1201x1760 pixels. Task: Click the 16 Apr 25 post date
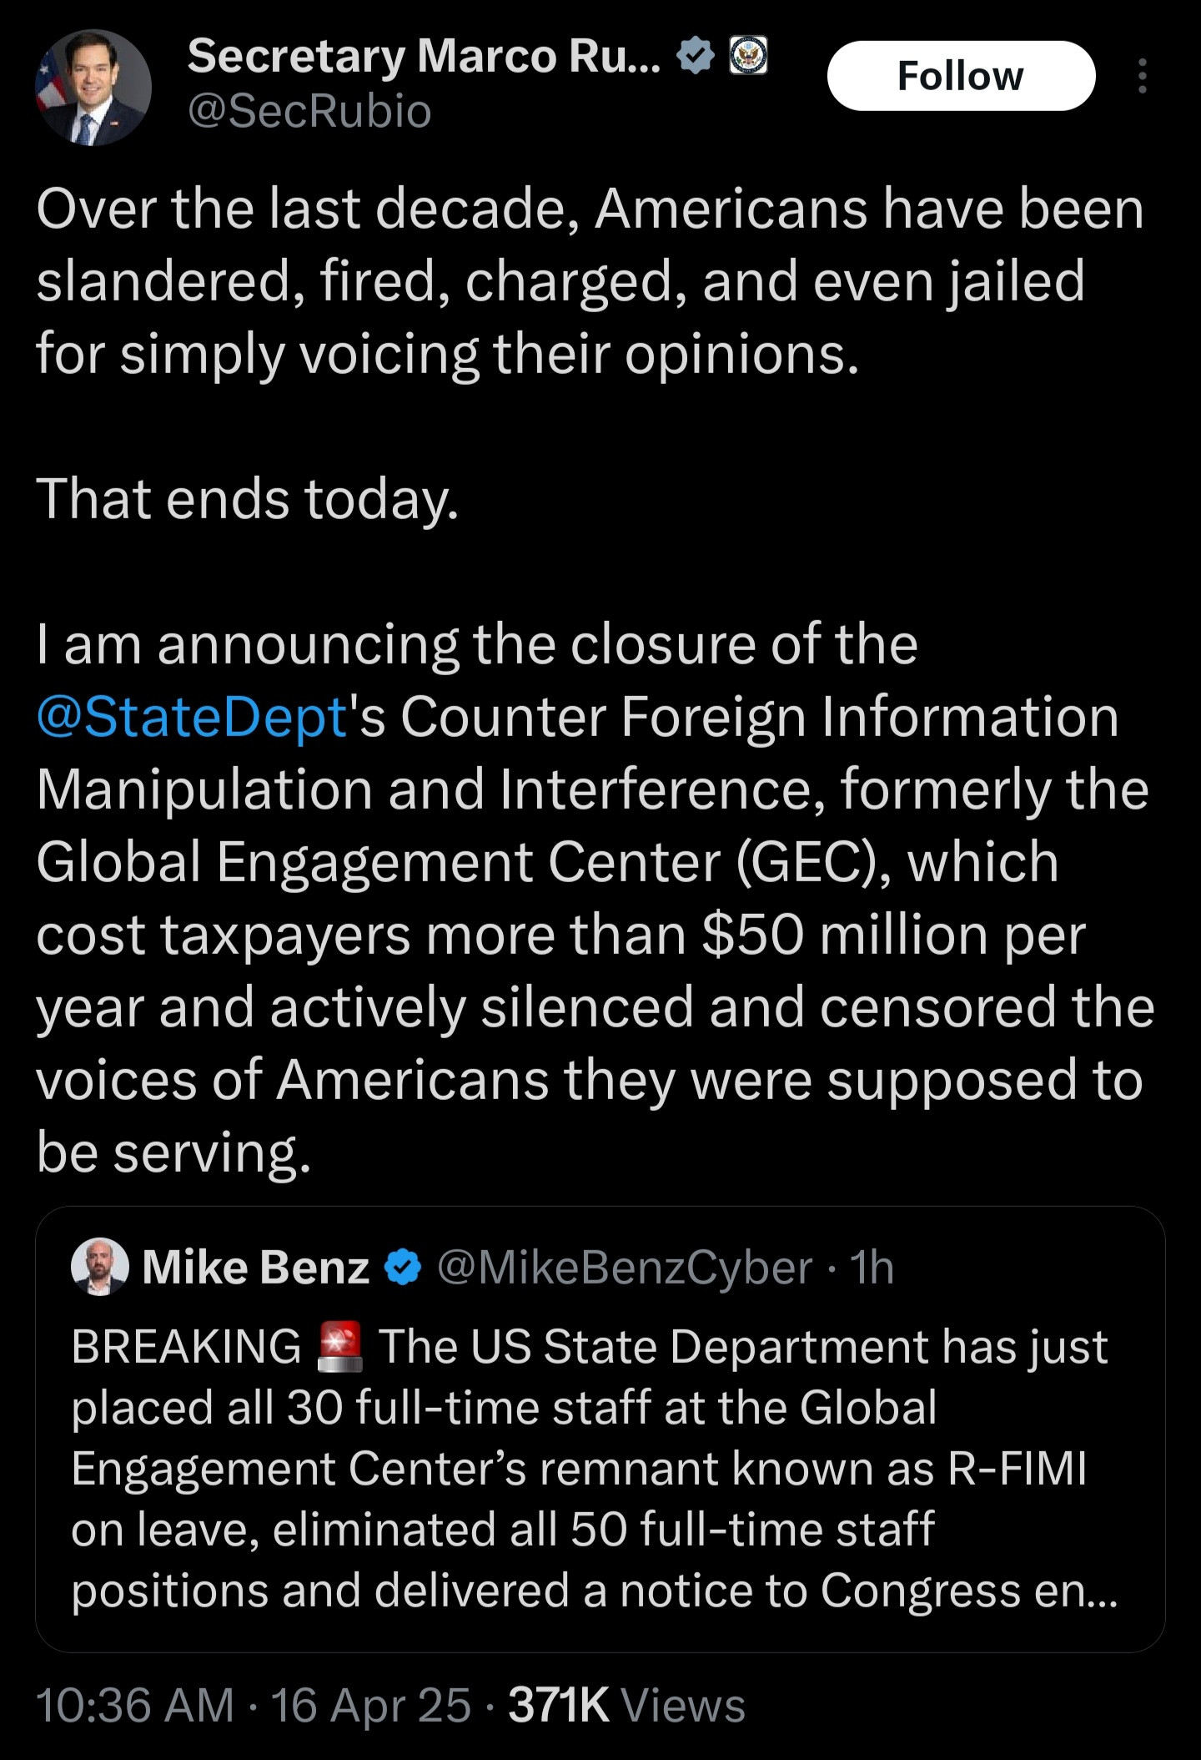[370, 1704]
